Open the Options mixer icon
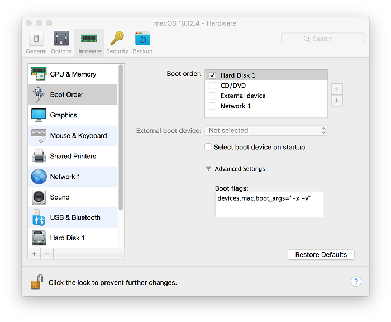The width and height of the screenshot is (391, 322). 61,39
